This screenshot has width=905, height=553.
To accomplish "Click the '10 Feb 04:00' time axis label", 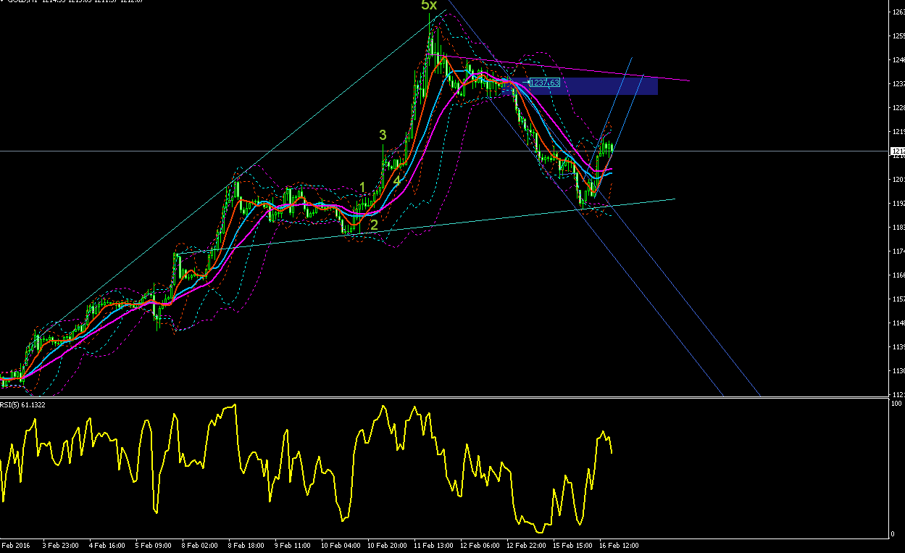I will click(x=340, y=544).
